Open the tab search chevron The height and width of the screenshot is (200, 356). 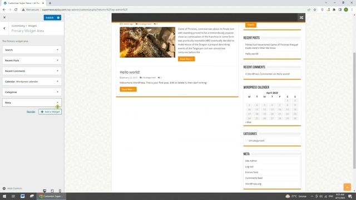(326, 3)
